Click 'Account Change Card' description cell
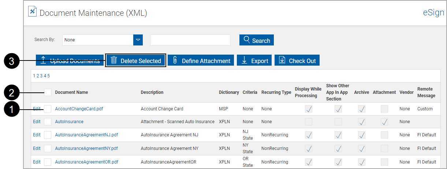This screenshot has height=169, width=447. point(162,109)
